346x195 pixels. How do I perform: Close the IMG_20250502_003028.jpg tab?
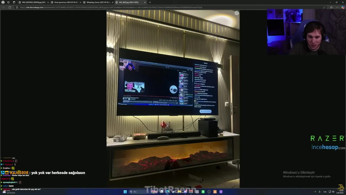[x=48, y=2]
